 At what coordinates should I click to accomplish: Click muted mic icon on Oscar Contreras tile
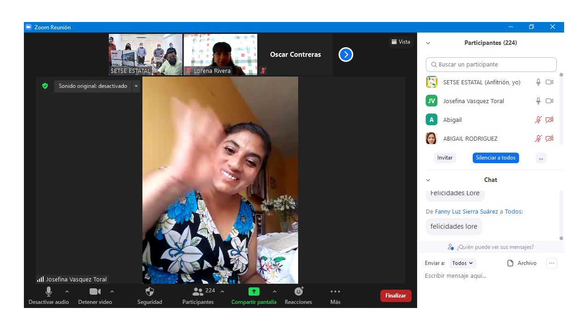pyautogui.click(x=263, y=71)
